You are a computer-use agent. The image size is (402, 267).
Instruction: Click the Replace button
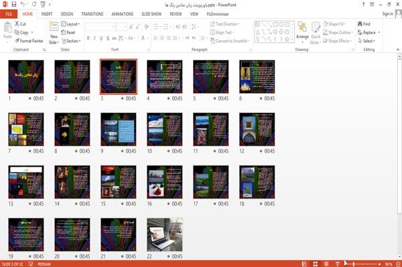click(x=369, y=33)
